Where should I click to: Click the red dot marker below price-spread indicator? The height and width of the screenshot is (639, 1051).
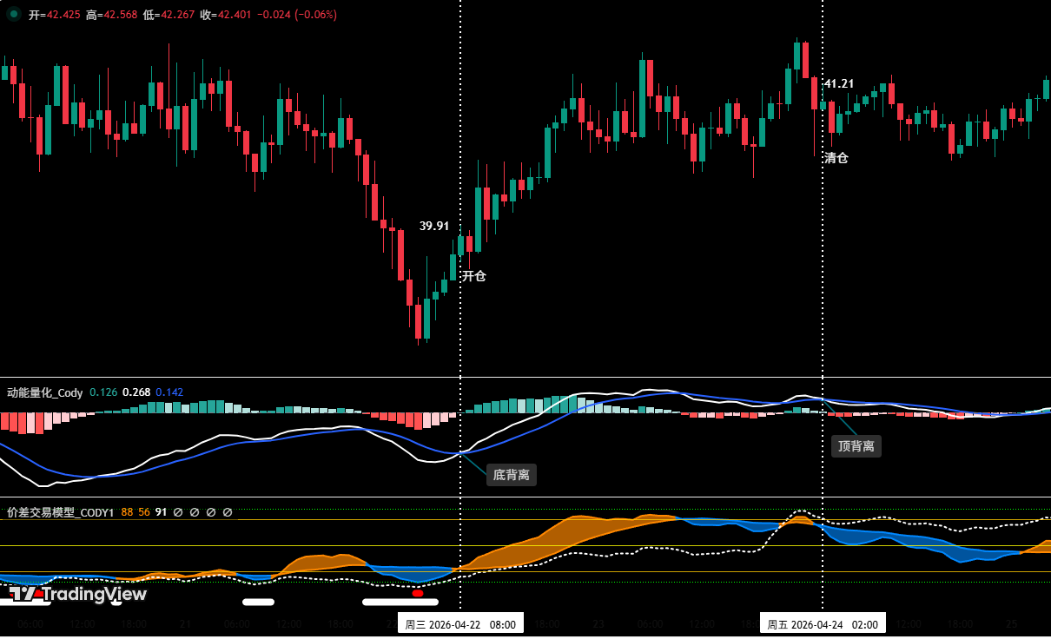418,594
